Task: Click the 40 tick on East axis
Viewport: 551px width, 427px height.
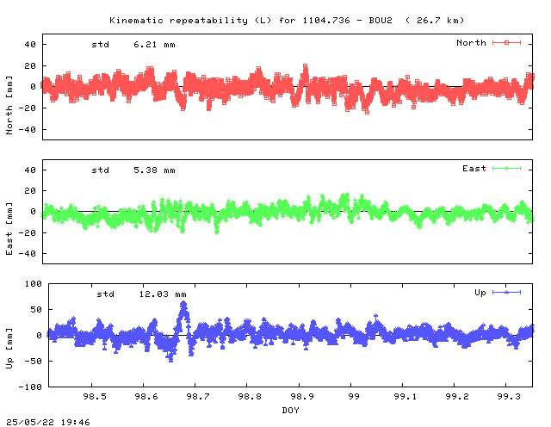Action: tap(30, 170)
